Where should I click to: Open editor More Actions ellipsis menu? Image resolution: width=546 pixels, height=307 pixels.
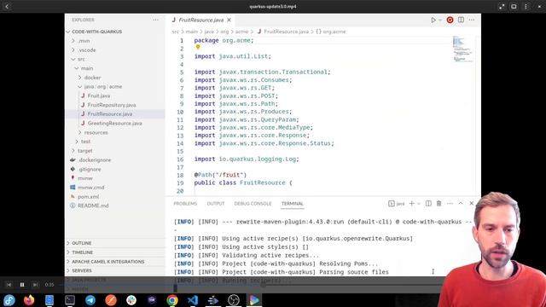(x=472, y=20)
